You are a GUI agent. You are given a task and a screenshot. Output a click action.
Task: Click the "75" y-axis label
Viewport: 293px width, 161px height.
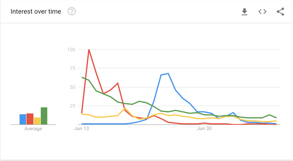click(x=72, y=68)
